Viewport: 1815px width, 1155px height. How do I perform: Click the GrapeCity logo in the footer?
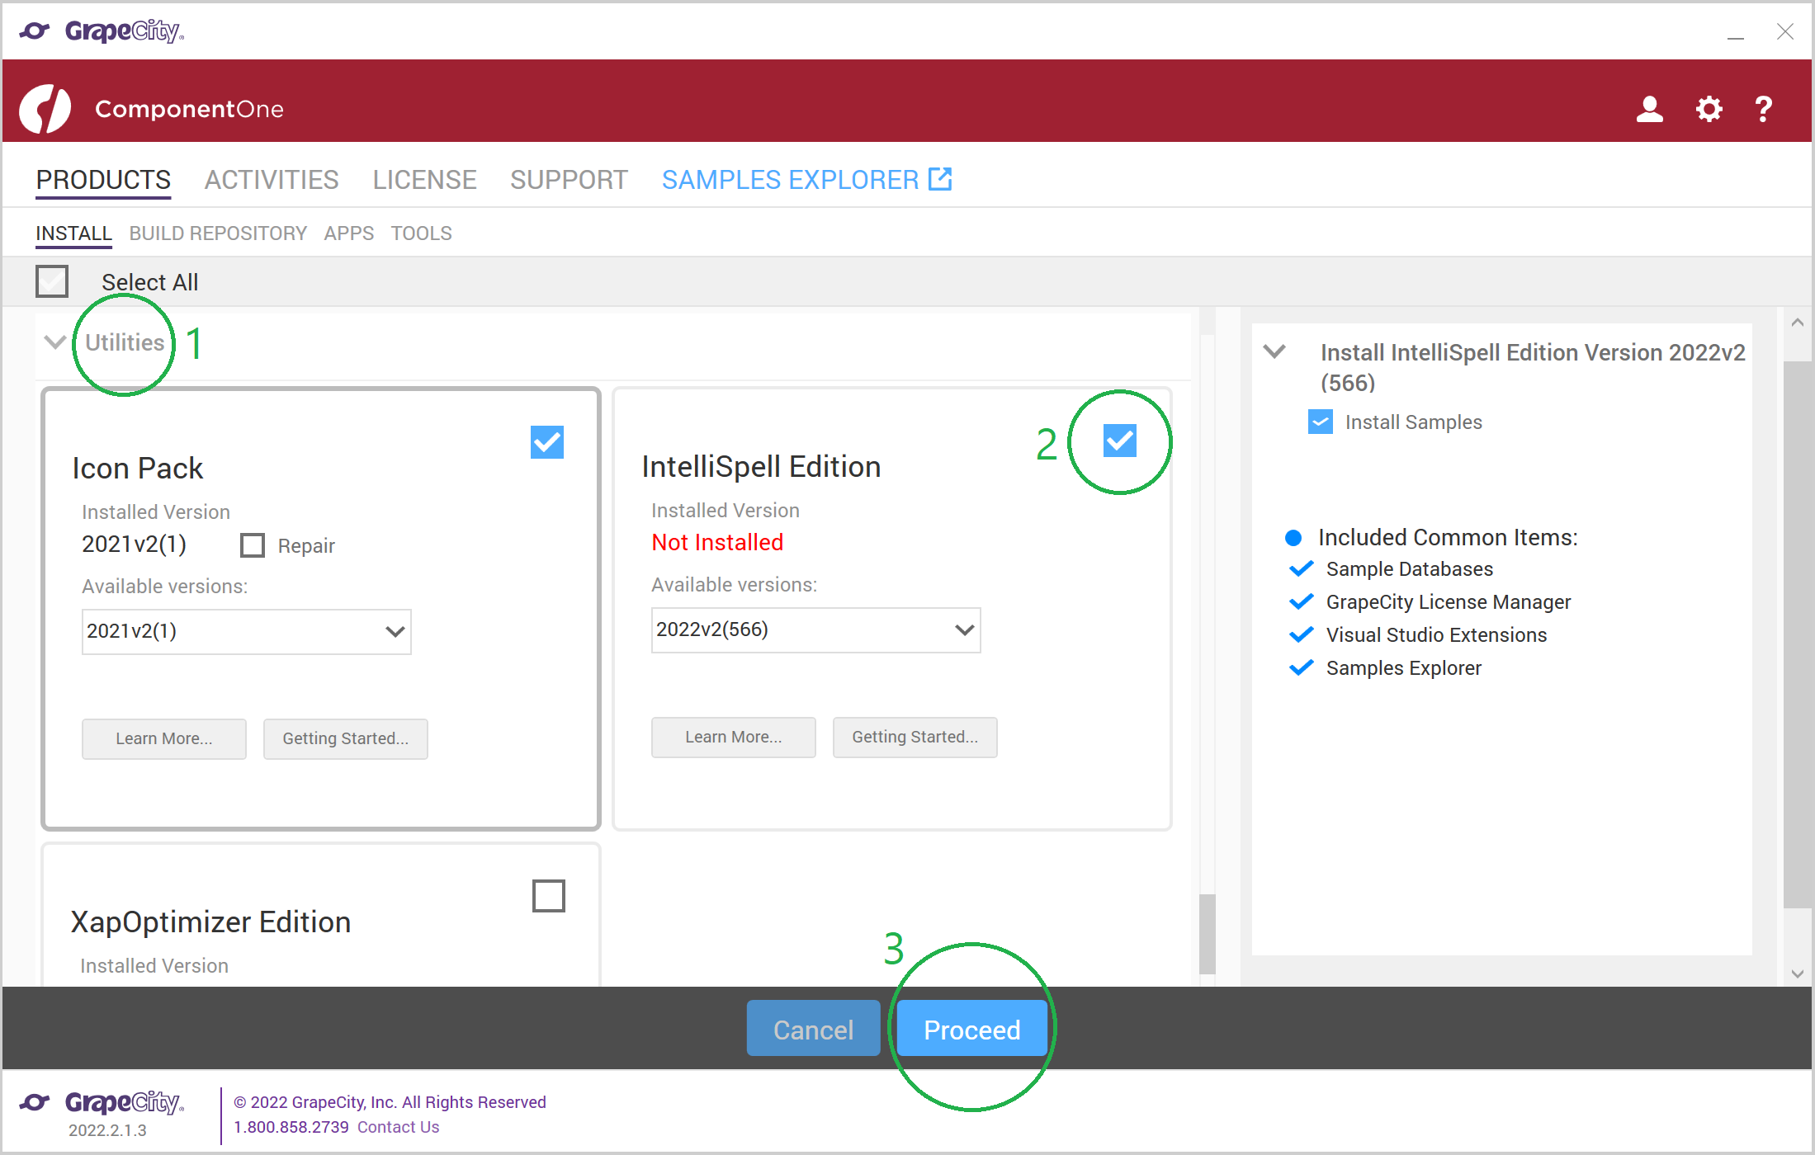[102, 1102]
